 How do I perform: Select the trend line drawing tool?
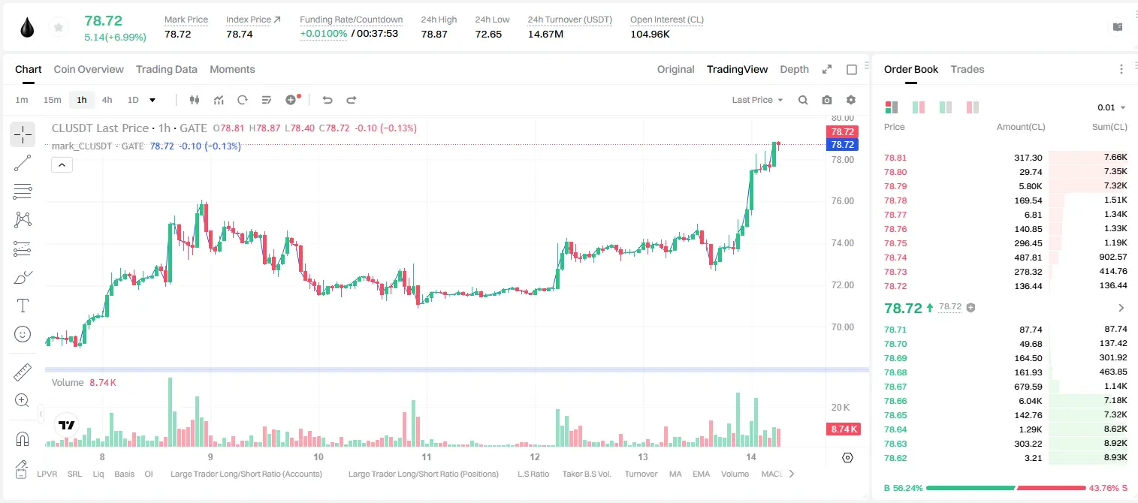23,163
